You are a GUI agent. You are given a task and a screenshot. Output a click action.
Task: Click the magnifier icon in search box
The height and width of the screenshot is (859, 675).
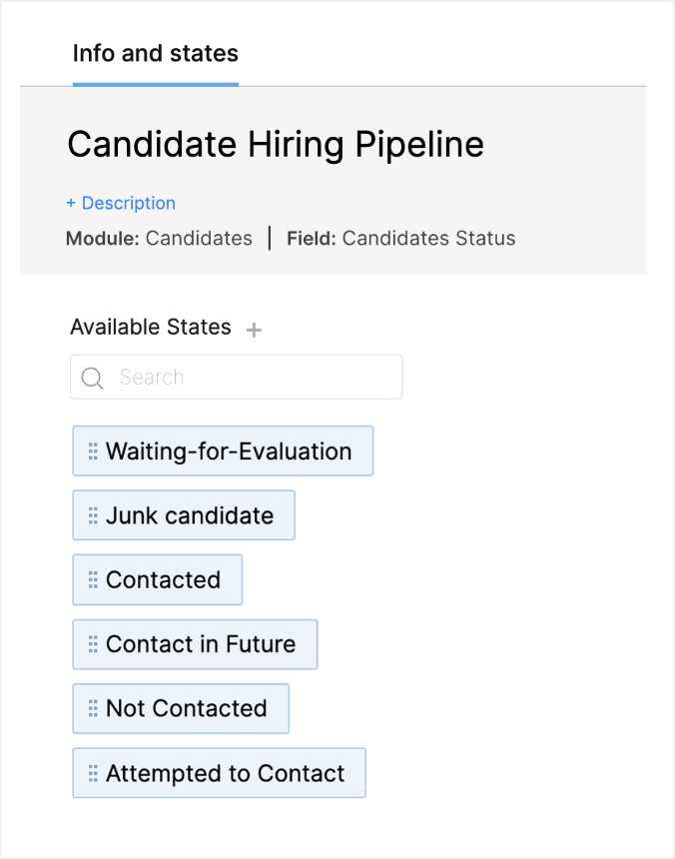tap(93, 378)
